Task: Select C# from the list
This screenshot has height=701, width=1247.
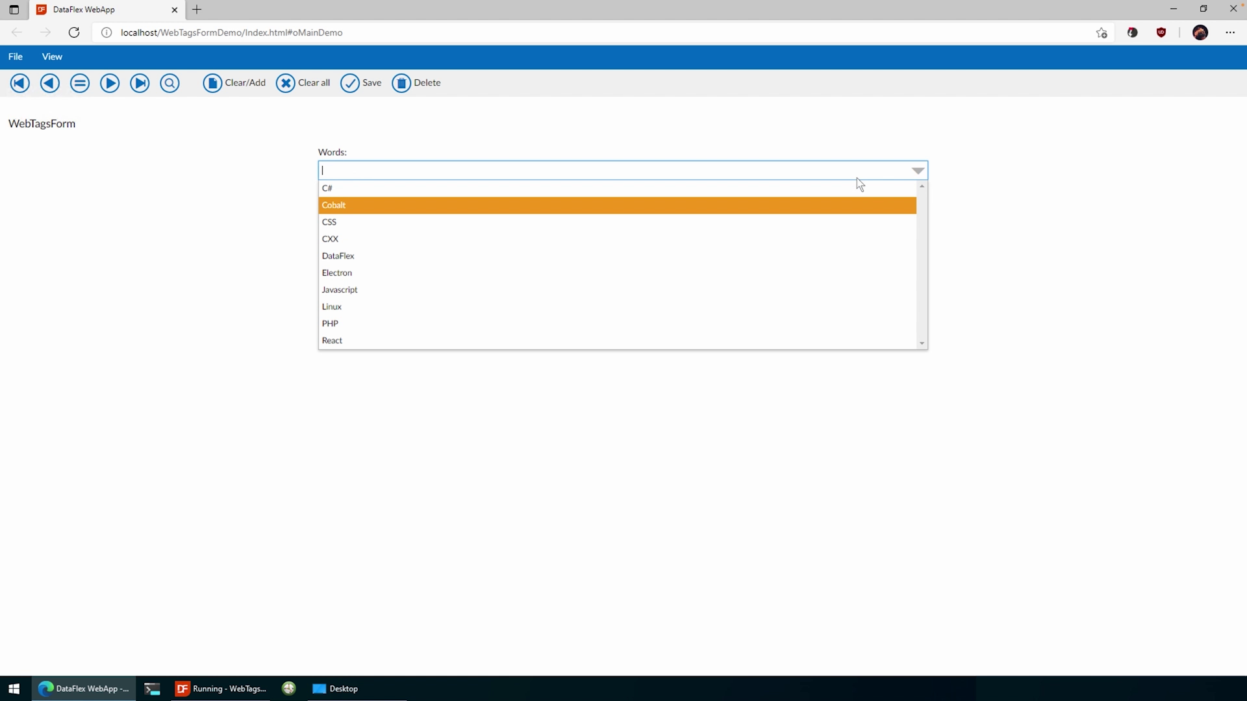Action: 617,188
